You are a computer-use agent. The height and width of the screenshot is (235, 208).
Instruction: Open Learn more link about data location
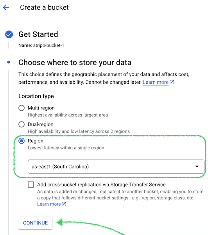click(x=156, y=82)
